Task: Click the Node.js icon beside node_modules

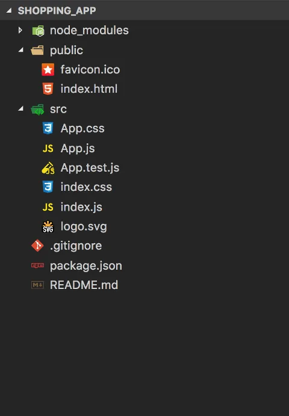Action: click(38, 31)
